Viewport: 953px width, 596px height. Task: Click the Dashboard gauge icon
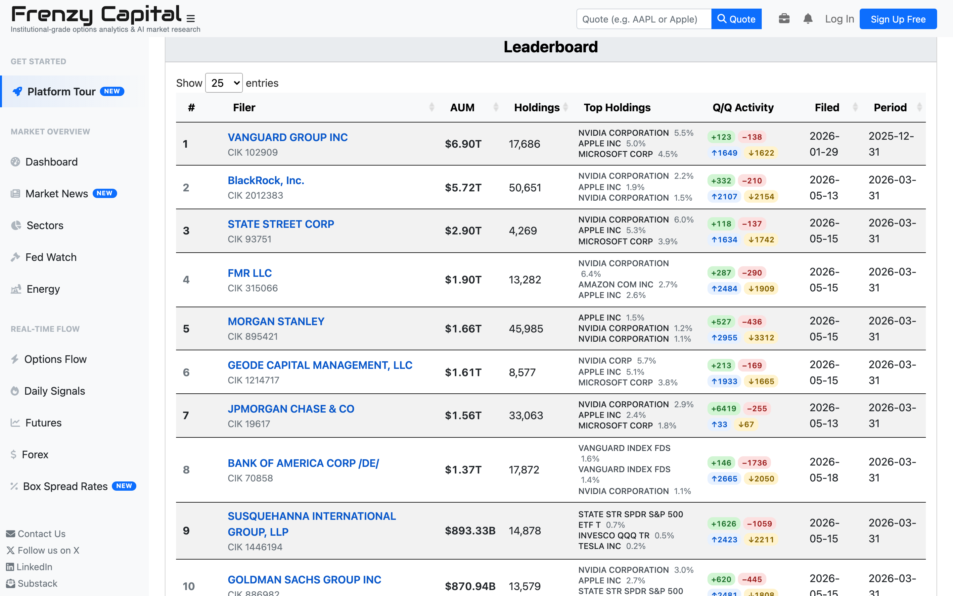[15, 162]
